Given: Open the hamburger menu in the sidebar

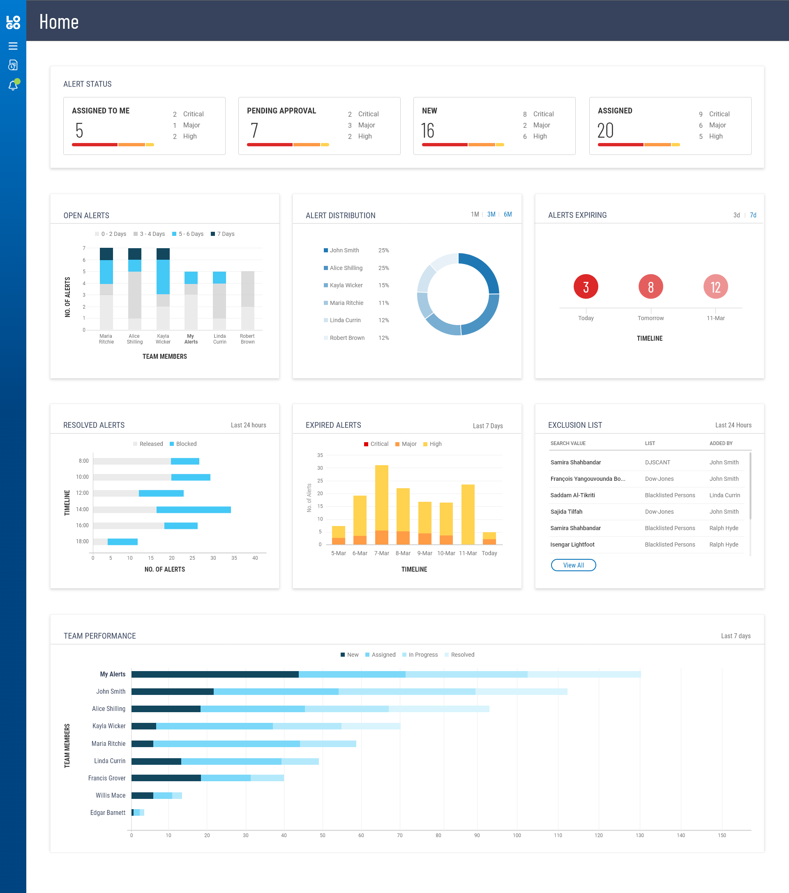Looking at the screenshot, I should 13,46.
